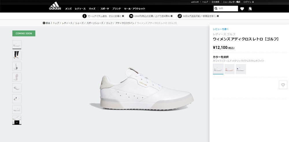This screenshot has width=289, height=142.
Task: Select the outsole thumbnail
Action: coord(17,77)
